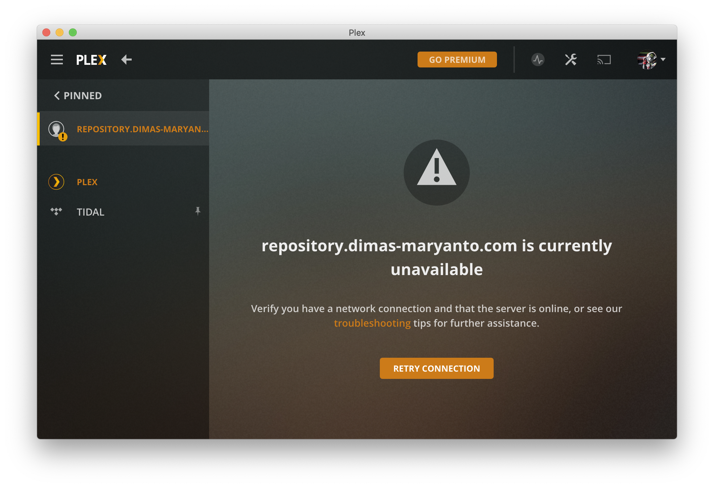Open the TIDAL sidebar item
Image resolution: width=714 pixels, height=488 pixels.
tap(123, 212)
